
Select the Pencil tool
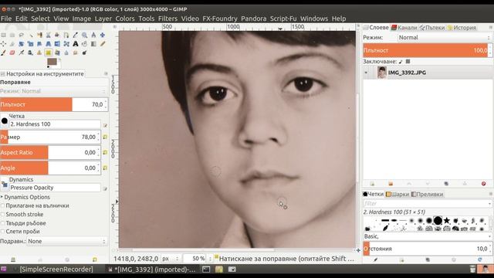(x=103, y=44)
